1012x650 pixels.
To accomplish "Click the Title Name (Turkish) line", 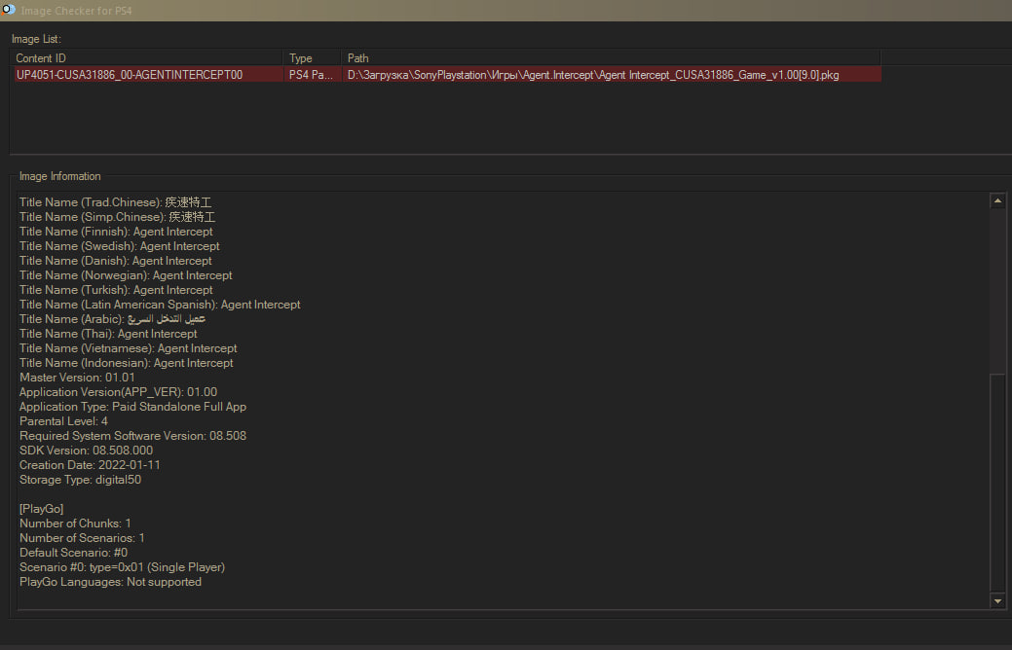I will click(116, 290).
